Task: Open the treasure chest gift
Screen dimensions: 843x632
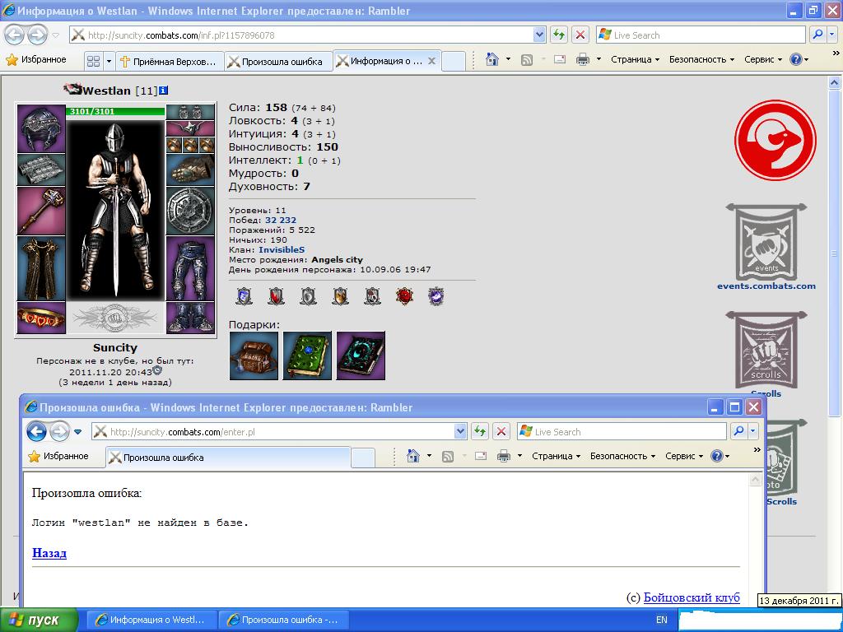Action: [254, 355]
